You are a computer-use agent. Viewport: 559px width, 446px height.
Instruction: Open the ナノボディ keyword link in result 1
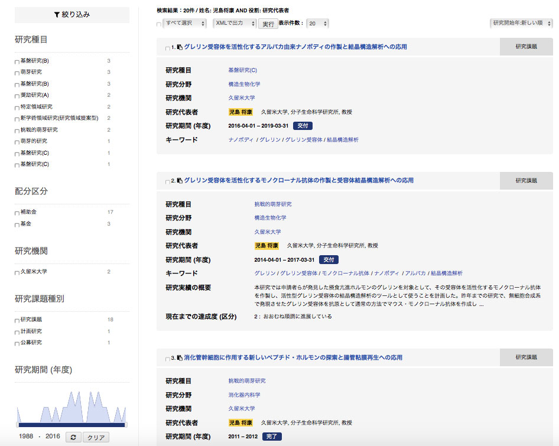241,140
